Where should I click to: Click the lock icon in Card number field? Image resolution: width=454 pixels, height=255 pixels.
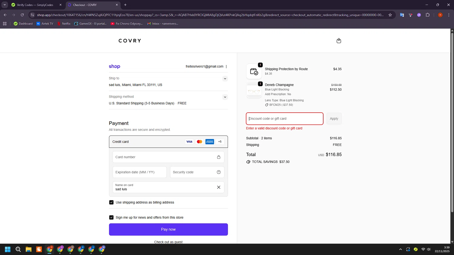click(219, 157)
